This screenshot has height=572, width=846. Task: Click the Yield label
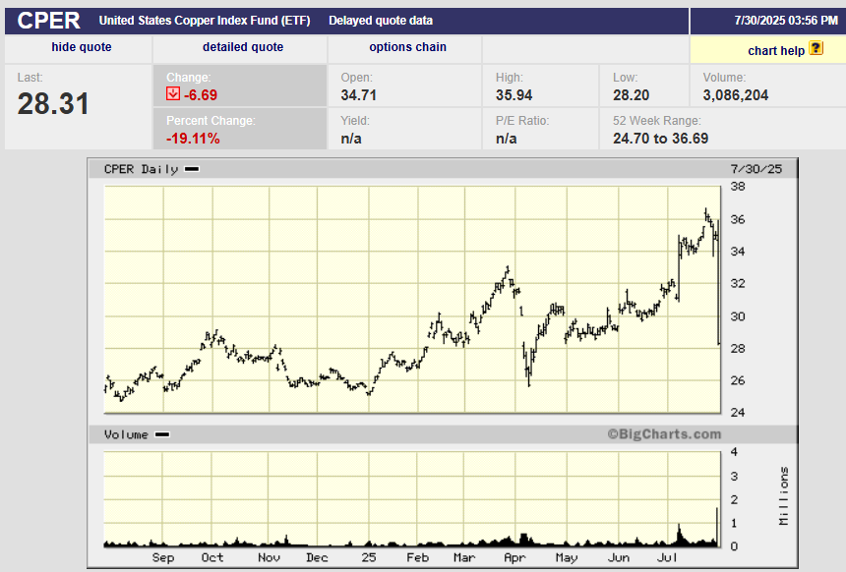[355, 120]
